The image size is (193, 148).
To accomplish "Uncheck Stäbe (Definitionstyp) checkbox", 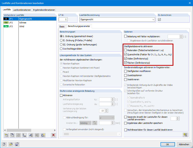I will 125,58.
